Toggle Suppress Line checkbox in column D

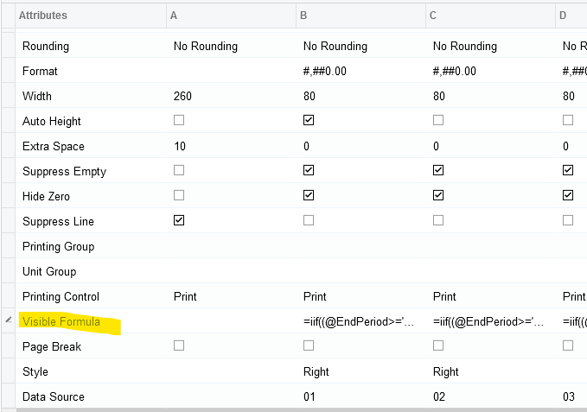point(568,220)
